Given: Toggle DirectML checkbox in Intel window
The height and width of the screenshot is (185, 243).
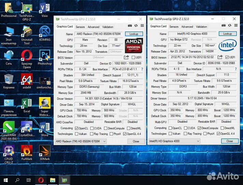Looking at the screenshot, I should (x=222, y=128).
